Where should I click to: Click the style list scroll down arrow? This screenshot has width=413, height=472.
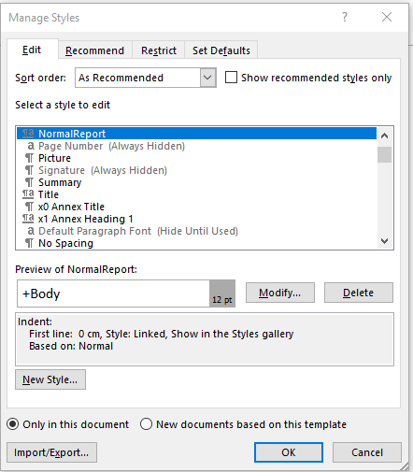pyautogui.click(x=385, y=241)
